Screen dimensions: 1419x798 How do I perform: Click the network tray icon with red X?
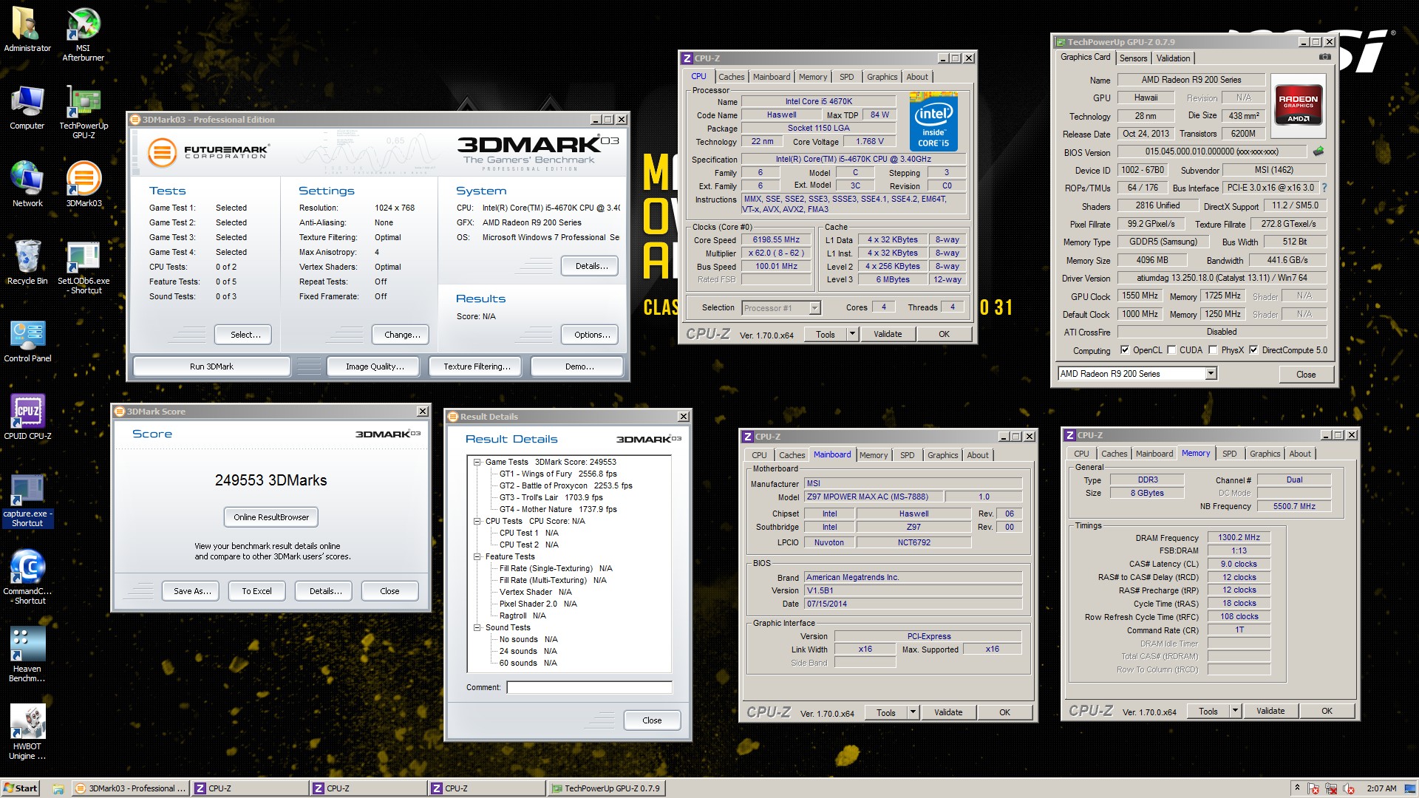coord(1332,788)
